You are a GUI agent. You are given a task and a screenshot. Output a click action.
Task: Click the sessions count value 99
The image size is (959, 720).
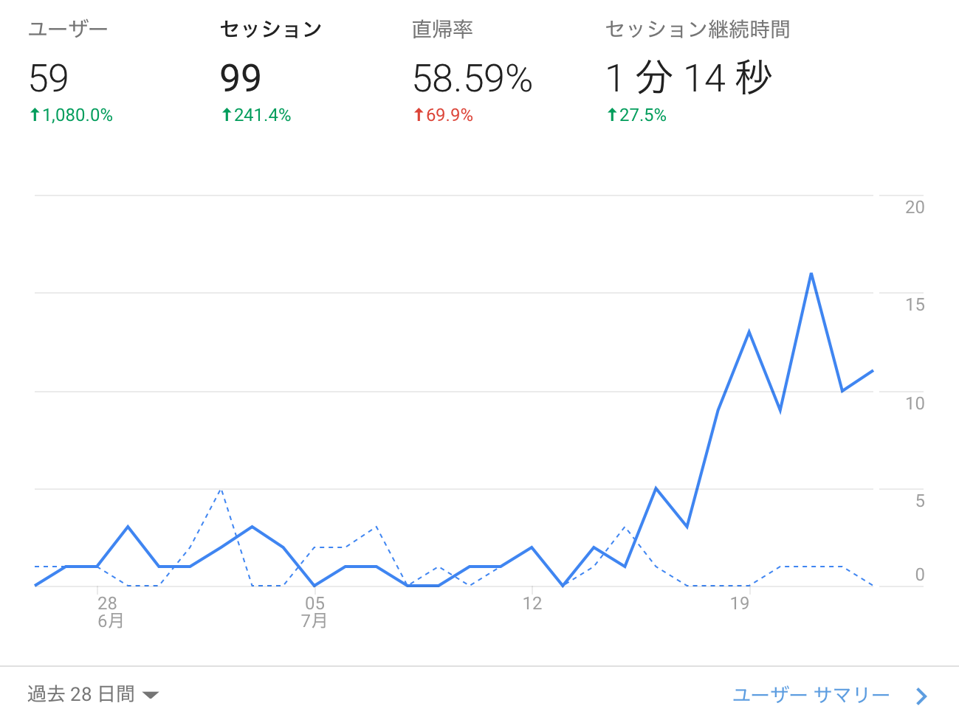(241, 78)
